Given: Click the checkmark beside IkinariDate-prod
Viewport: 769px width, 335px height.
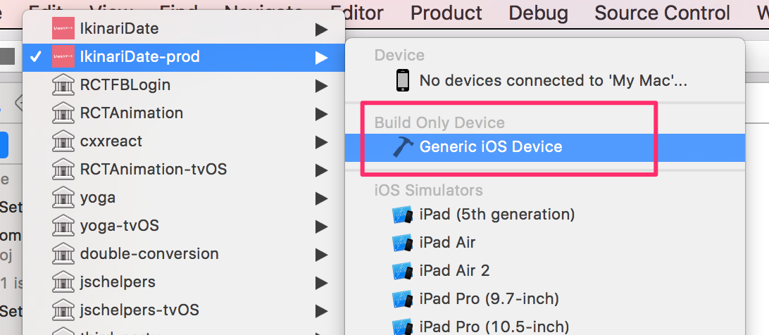Looking at the screenshot, I should click(x=36, y=57).
